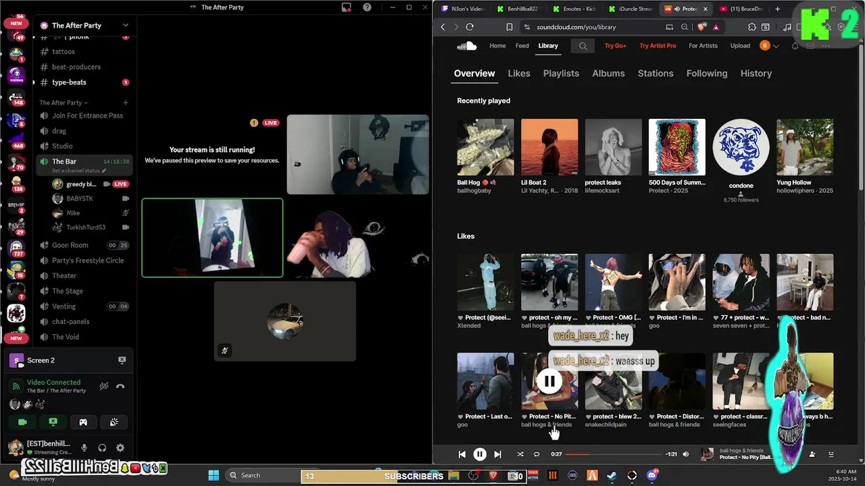Skip to next SoundCloud track
865x486 pixels.
(x=497, y=454)
